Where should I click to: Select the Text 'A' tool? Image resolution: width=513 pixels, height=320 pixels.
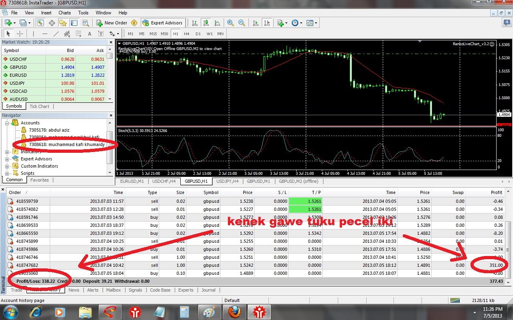pos(89,34)
